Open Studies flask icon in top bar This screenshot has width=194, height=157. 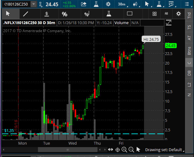[96, 4]
